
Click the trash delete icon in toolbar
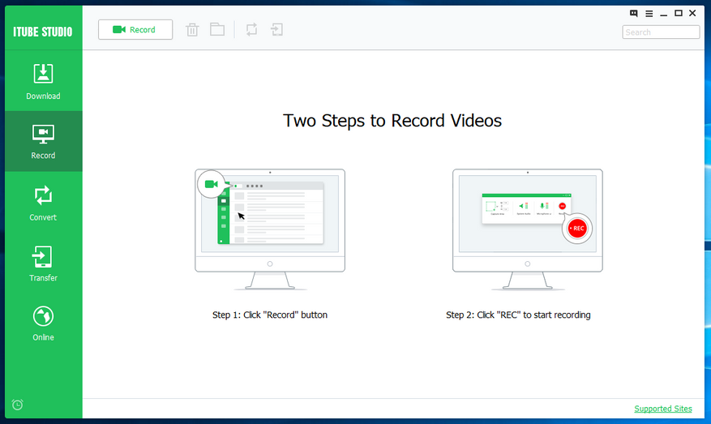(192, 30)
